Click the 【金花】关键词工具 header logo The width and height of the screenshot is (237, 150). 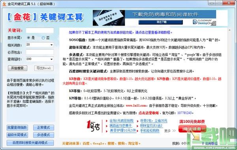(x=45, y=17)
